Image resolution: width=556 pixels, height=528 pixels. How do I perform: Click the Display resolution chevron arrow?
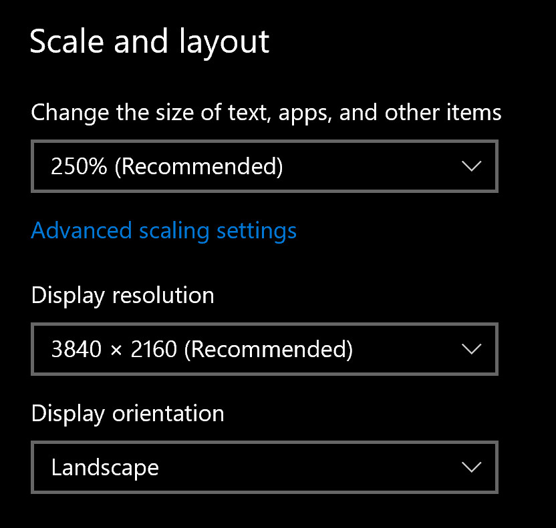(471, 348)
